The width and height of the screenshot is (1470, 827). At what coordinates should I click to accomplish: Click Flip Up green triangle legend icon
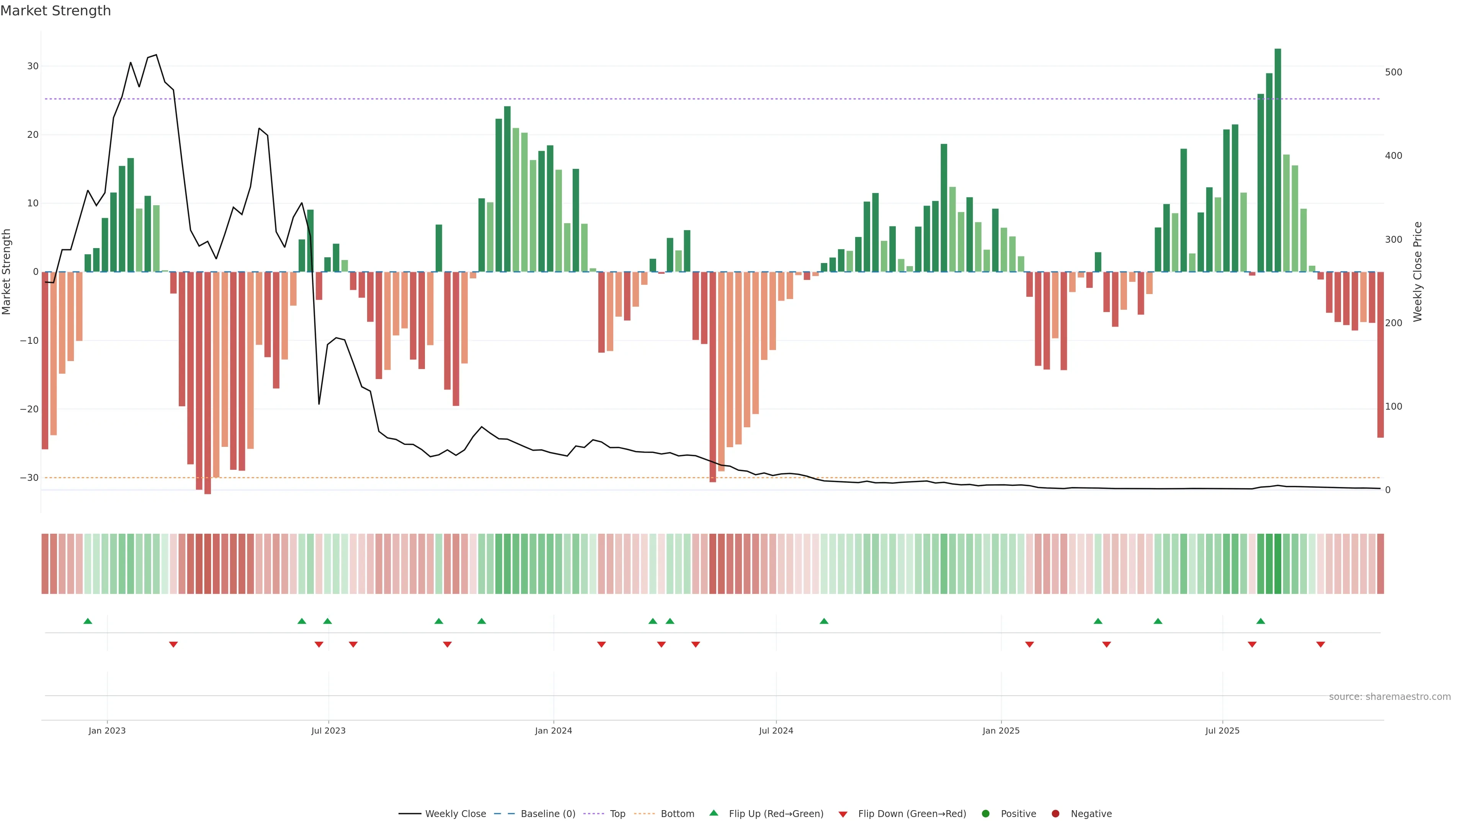coord(713,813)
